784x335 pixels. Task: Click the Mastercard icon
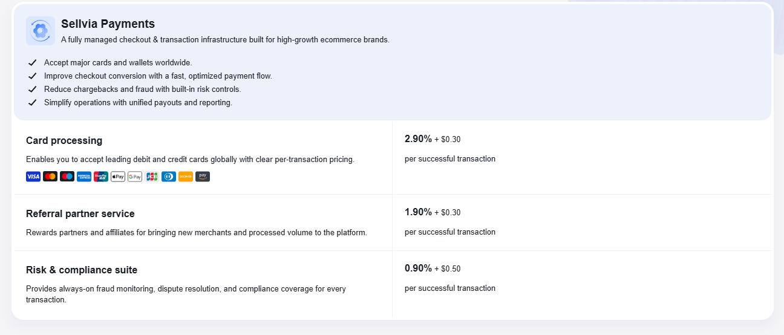coord(50,177)
